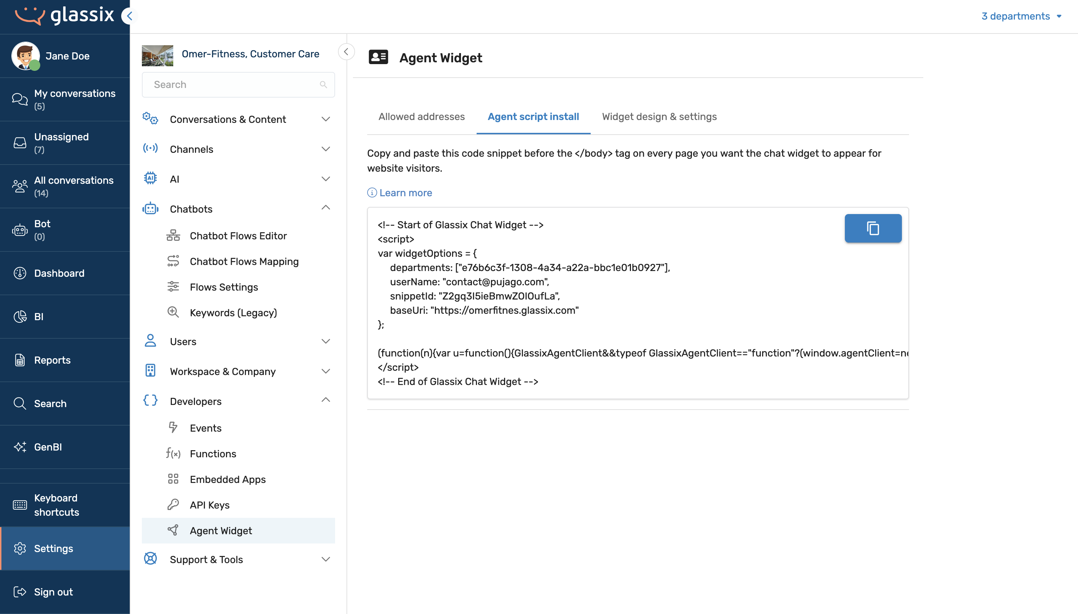Open Chatbot Flows Editor icon
Image resolution: width=1078 pixels, height=614 pixels.
(173, 236)
